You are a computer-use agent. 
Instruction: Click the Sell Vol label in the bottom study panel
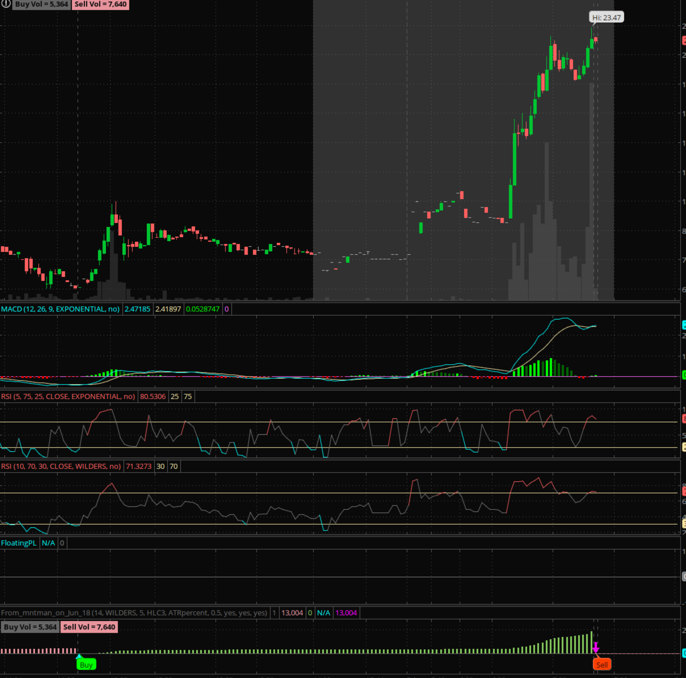tap(89, 627)
